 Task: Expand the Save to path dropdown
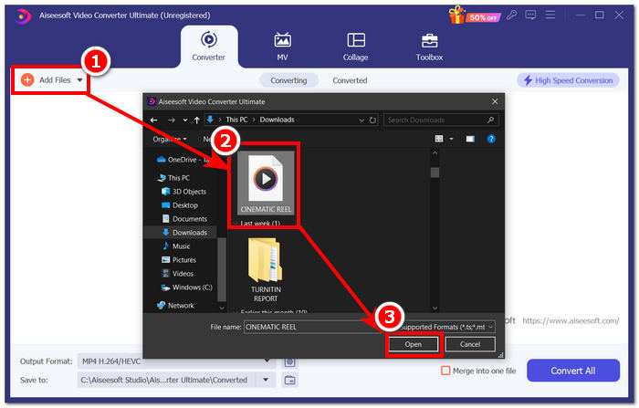[x=266, y=380]
